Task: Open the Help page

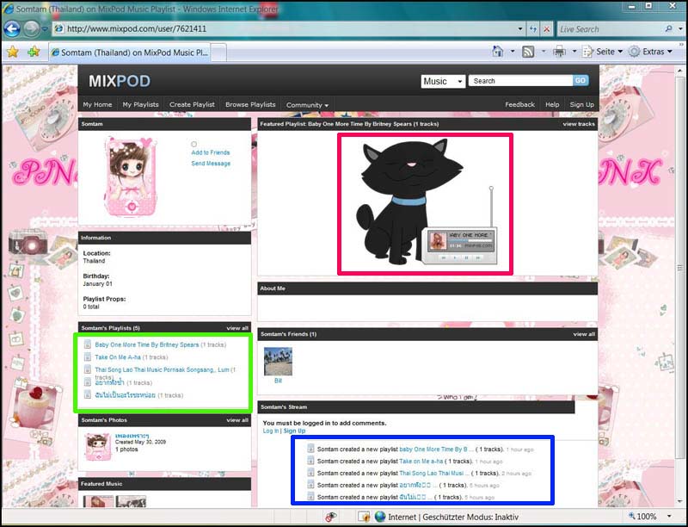Action: pyautogui.click(x=552, y=104)
